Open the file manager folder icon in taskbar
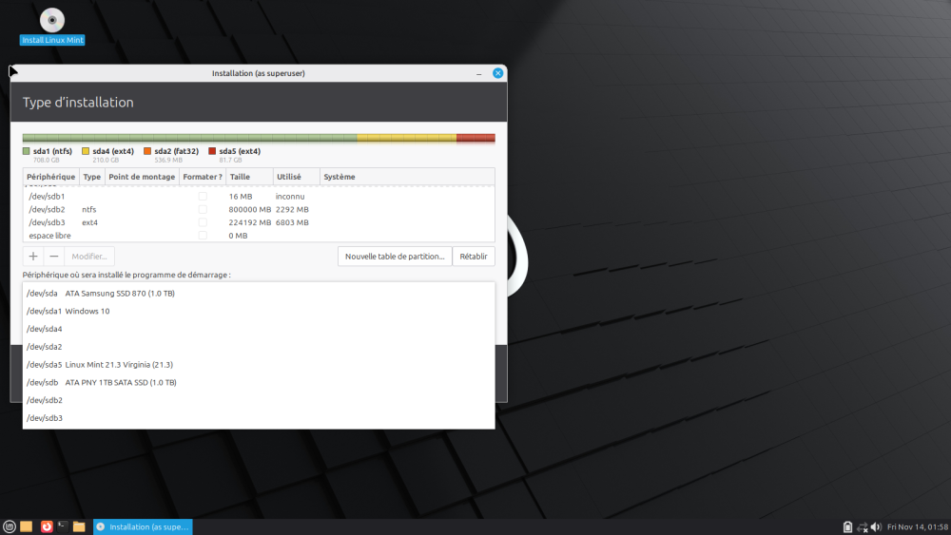The image size is (951, 535). pyautogui.click(x=79, y=526)
